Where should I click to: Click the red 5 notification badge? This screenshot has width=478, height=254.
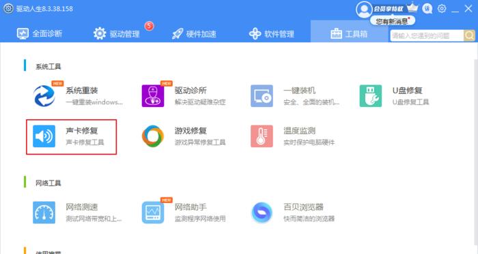point(149,26)
